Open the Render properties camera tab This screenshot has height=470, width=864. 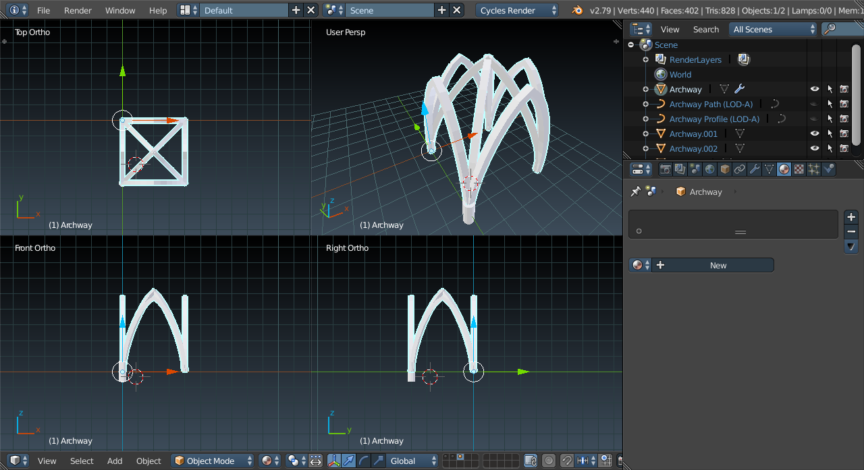click(666, 169)
